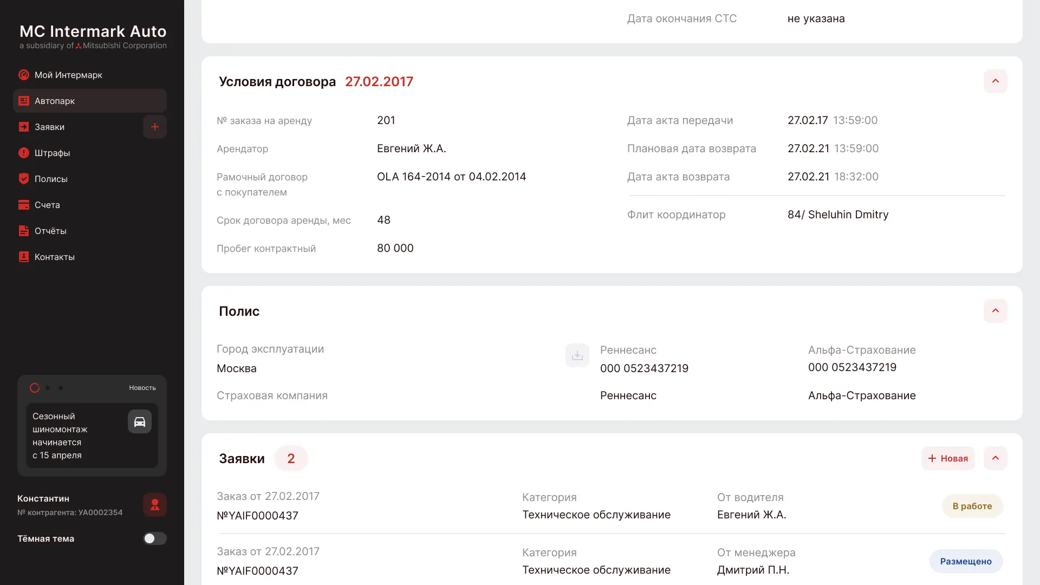Select the second news carousel dot
The height and width of the screenshot is (585, 1040).
pyautogui.click(x=48, y=388)
